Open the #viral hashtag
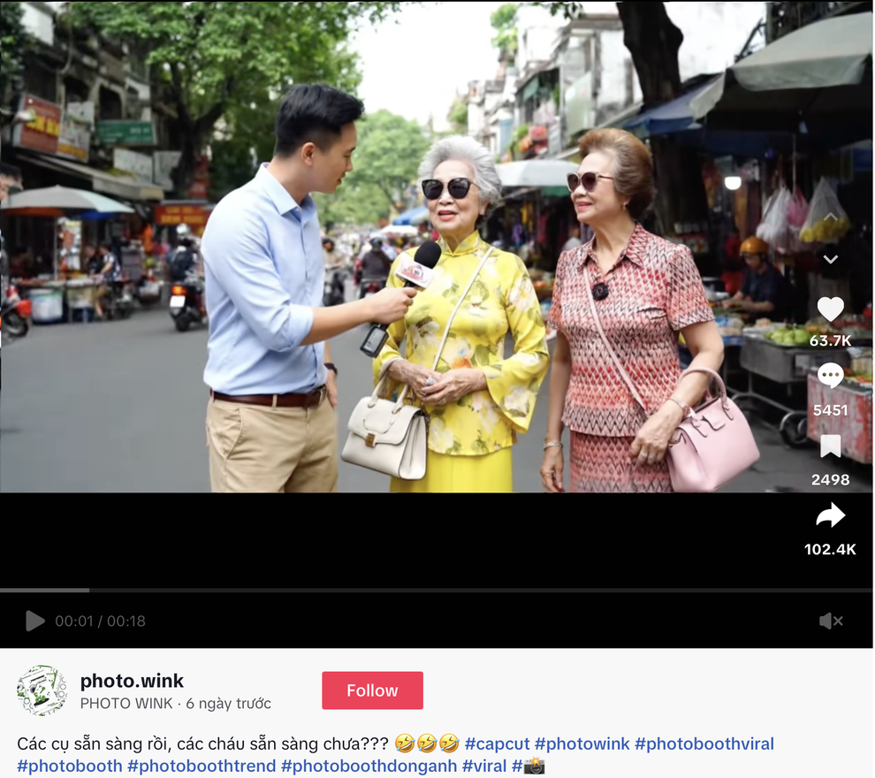The image size is (875, 778). pyautogui.click(x=484, y=766)
